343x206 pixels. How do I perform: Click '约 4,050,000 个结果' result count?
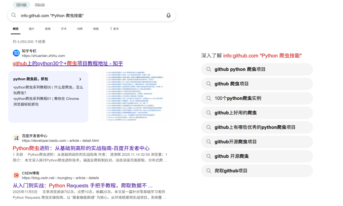tap(29, 42)
